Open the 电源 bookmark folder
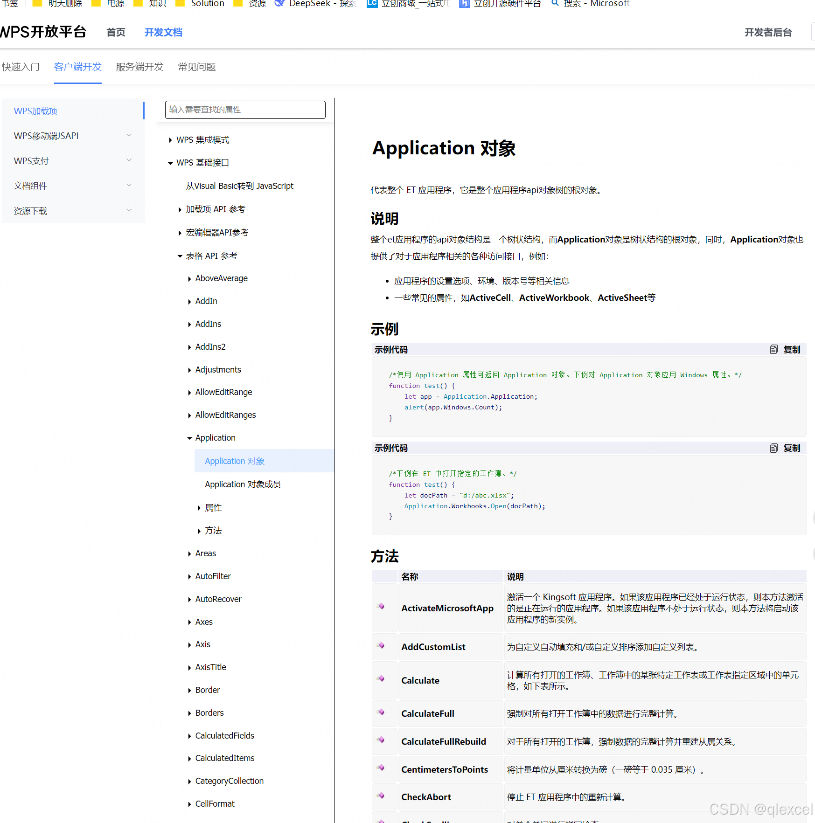This screenshot has width=815, height=823. point(108,3)
